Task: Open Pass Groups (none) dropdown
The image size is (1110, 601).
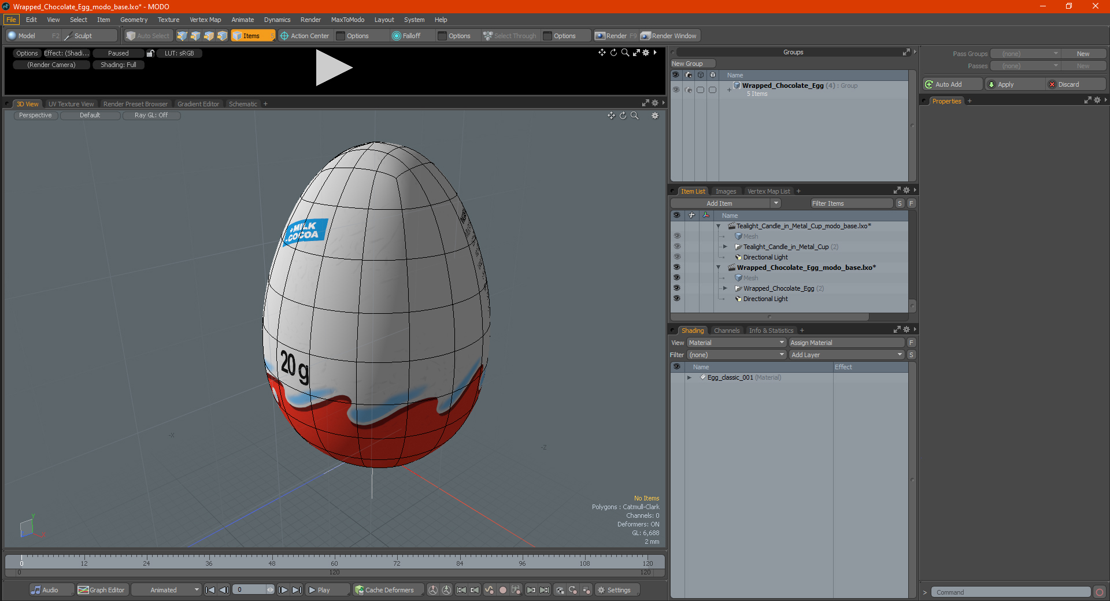Action: click(1026, 54)
